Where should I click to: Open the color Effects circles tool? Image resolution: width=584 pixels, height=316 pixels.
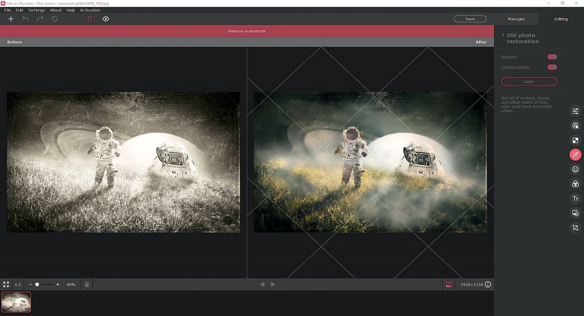point(575,184)
